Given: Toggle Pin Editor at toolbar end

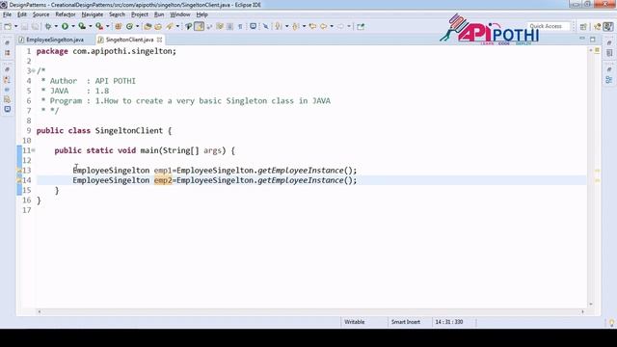Looking at the screenshot, I should pos(361,26).
